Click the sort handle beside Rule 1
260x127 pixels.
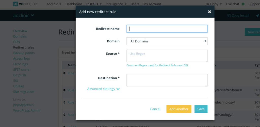64,73
